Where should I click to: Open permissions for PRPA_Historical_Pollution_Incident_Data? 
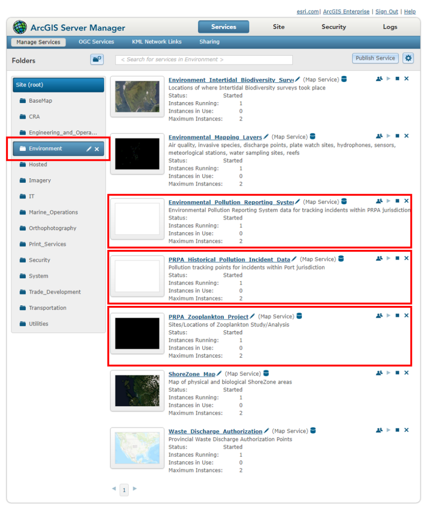tap(379, 258)
